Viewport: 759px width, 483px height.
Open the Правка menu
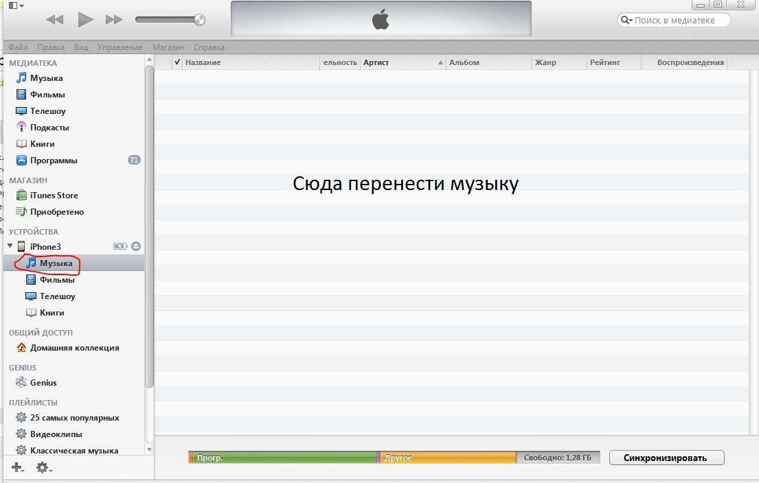(x=51, y=47)
